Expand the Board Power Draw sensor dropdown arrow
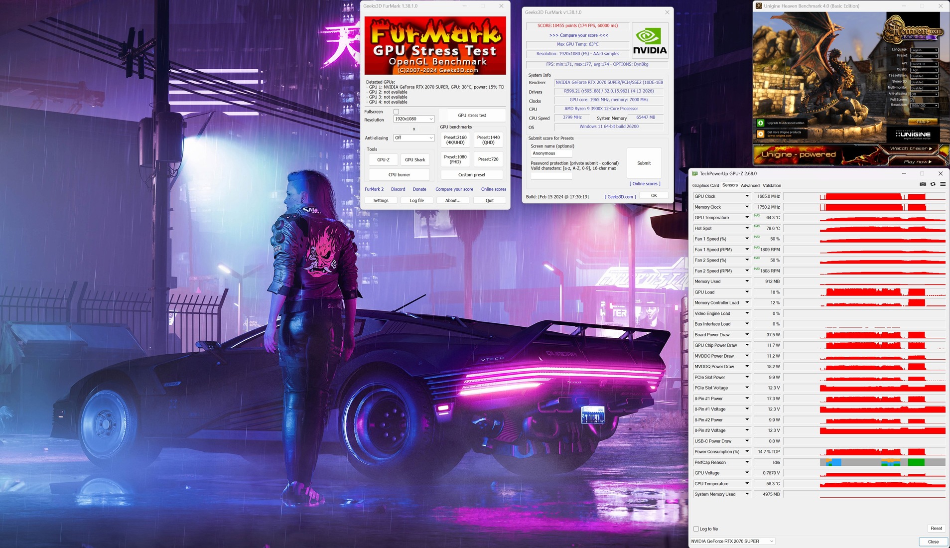950x548 pixels. pos(747,335)
